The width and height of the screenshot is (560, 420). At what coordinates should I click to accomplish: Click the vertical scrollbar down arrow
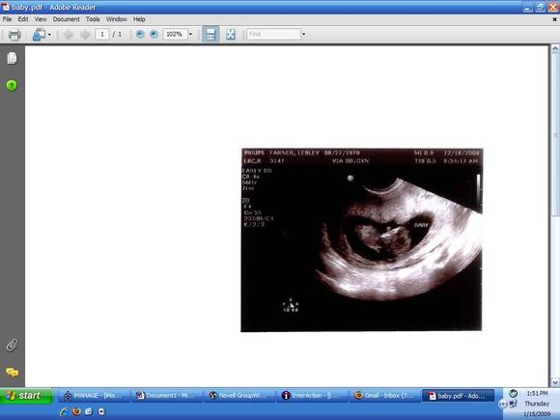pyautogui.click(x=555, y=382)
